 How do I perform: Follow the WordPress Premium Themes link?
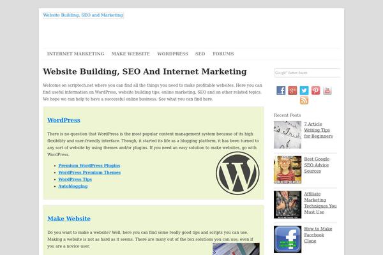click(x=89, y=172)
